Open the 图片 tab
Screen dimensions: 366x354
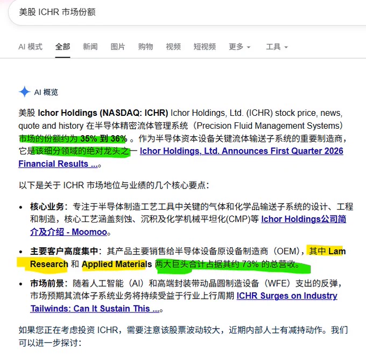[x=118, y=47]
